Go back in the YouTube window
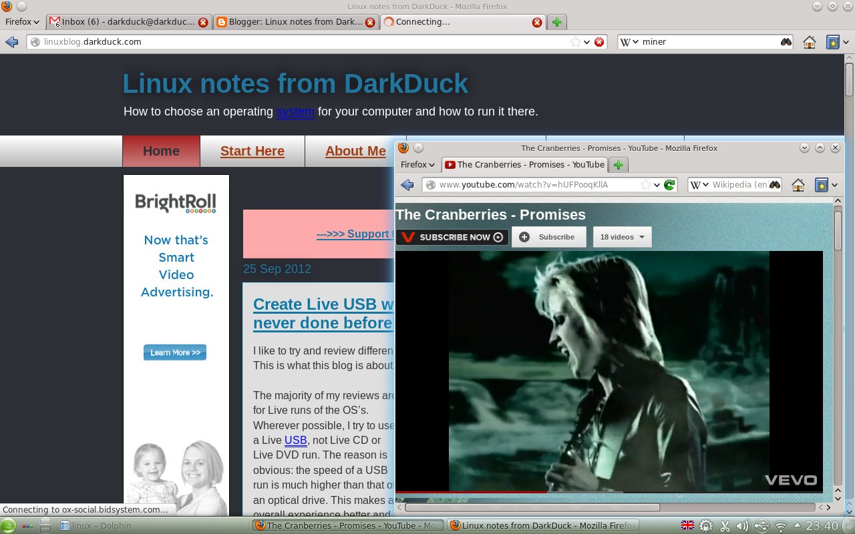Screen dimensions: 855x534 (x=407, y=185)
